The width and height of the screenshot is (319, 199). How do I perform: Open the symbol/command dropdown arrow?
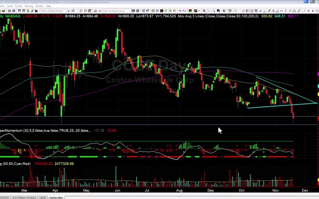tap(66, 11)
